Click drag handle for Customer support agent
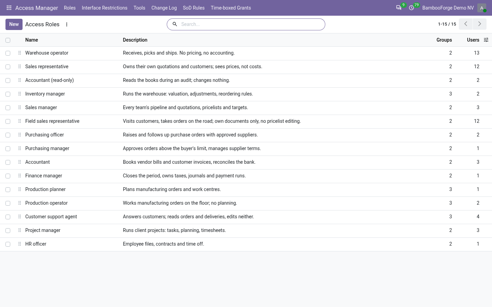 tap(19, 217)
